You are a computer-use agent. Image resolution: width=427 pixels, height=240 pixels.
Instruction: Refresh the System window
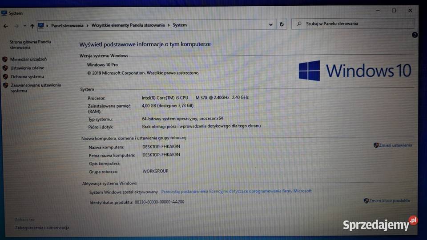pyautogui.click(x=282, y=24)
